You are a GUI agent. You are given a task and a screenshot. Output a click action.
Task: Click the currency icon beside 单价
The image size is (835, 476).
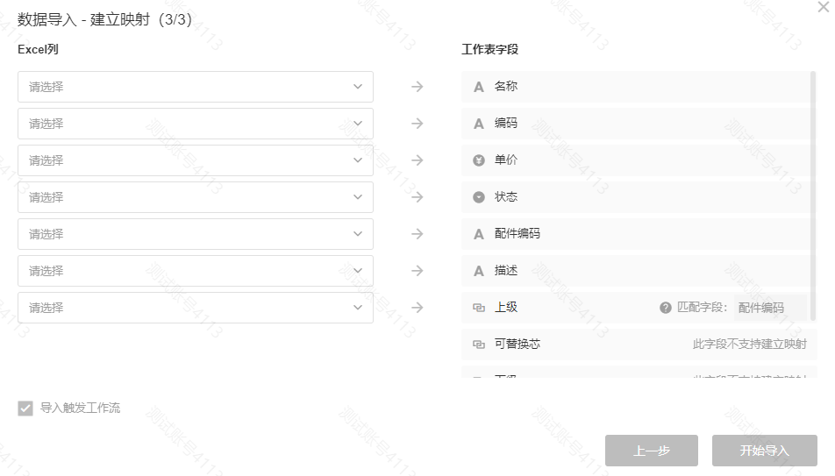coord(479,160)
